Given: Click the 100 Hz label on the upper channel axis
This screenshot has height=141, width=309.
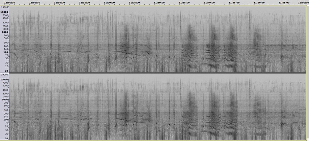Looking at the screenshot, I should [6, 52].
